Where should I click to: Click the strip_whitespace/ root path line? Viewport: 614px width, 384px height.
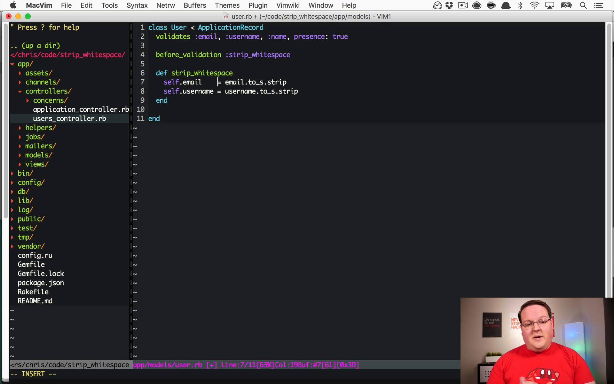point(68,55)
